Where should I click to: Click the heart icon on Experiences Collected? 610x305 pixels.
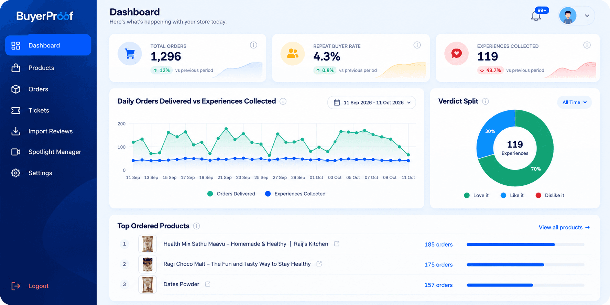pos(456,54)
